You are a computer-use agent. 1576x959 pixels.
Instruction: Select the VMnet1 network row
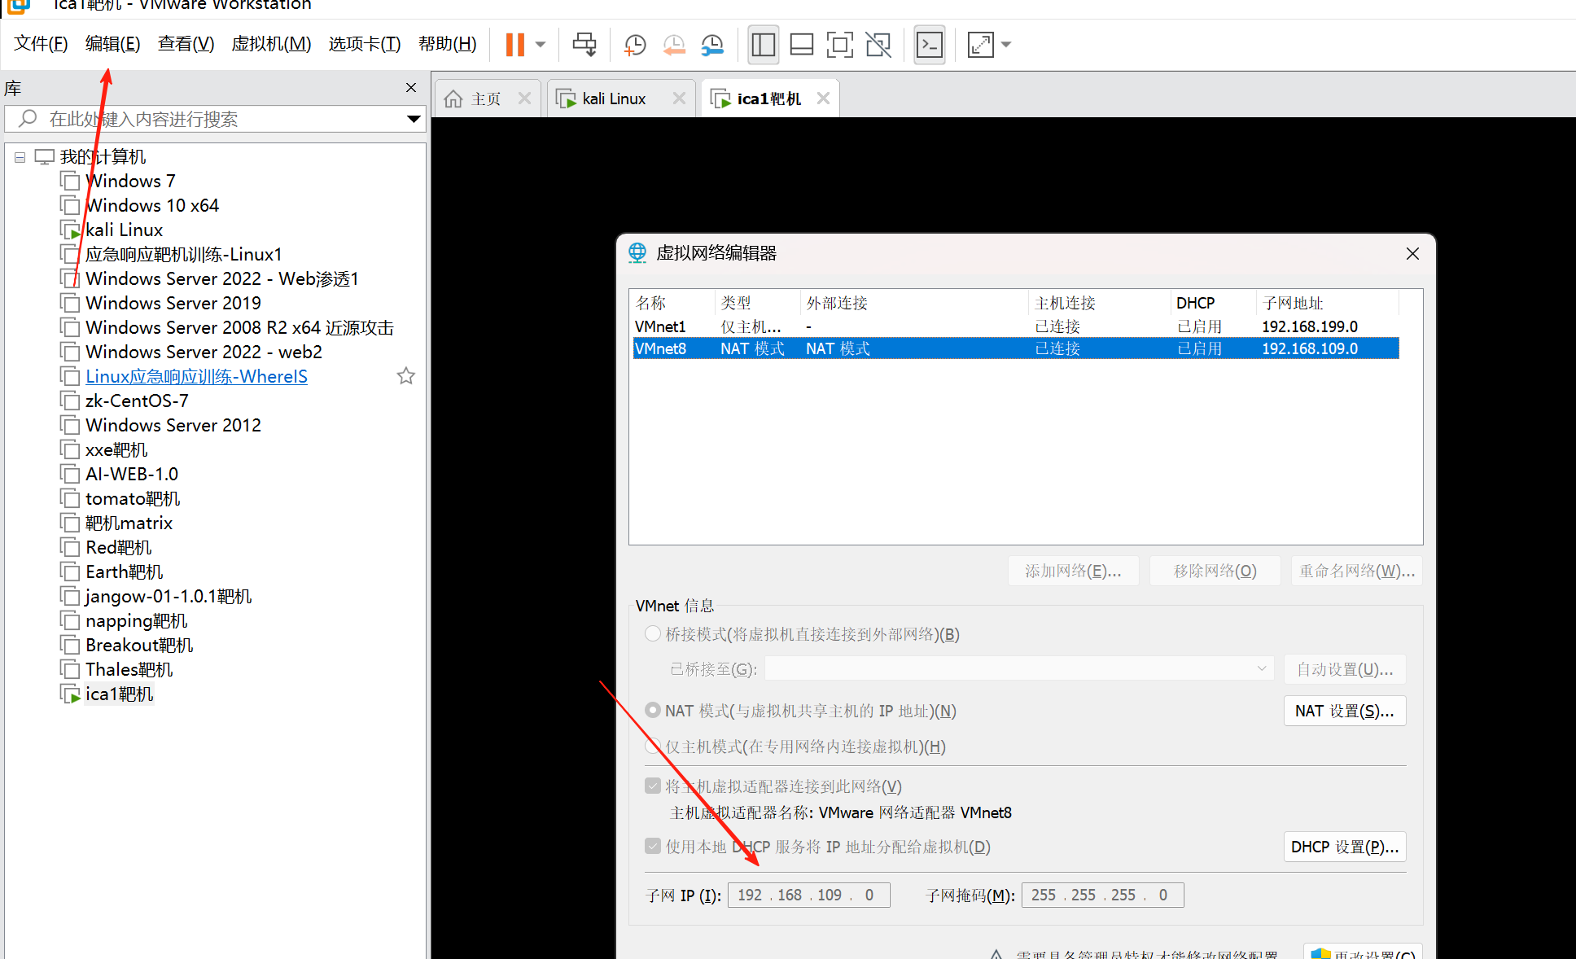(x=1015, y=326)
